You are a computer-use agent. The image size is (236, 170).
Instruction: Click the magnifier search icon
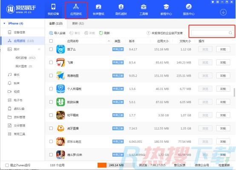point(230,33)
